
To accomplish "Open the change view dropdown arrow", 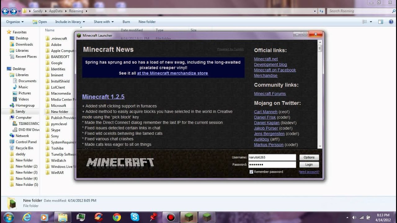I will click(371, 22).
